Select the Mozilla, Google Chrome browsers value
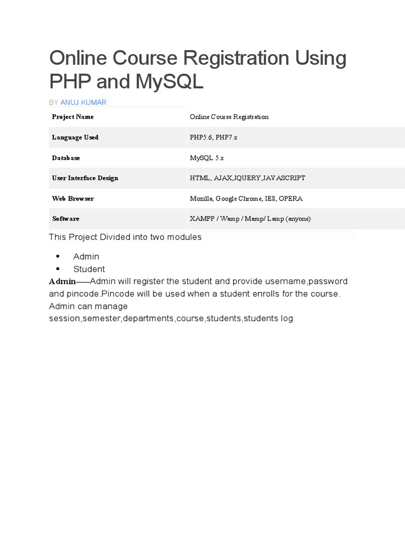The width and height of the screenshot is (405, 540). pyautogui.click(x=246, y=198)
